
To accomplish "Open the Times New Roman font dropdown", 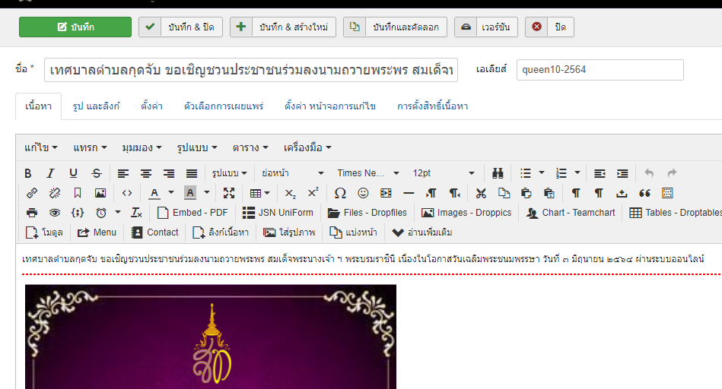I will tap(368, 173).
